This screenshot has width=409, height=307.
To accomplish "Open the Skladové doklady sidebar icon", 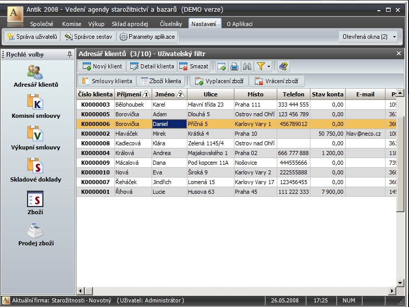I will click(x=35, y=166).
